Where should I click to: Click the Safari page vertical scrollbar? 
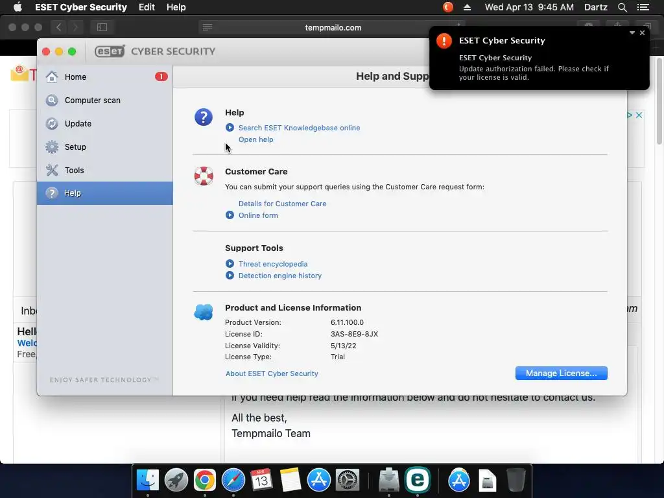[659, 102]
